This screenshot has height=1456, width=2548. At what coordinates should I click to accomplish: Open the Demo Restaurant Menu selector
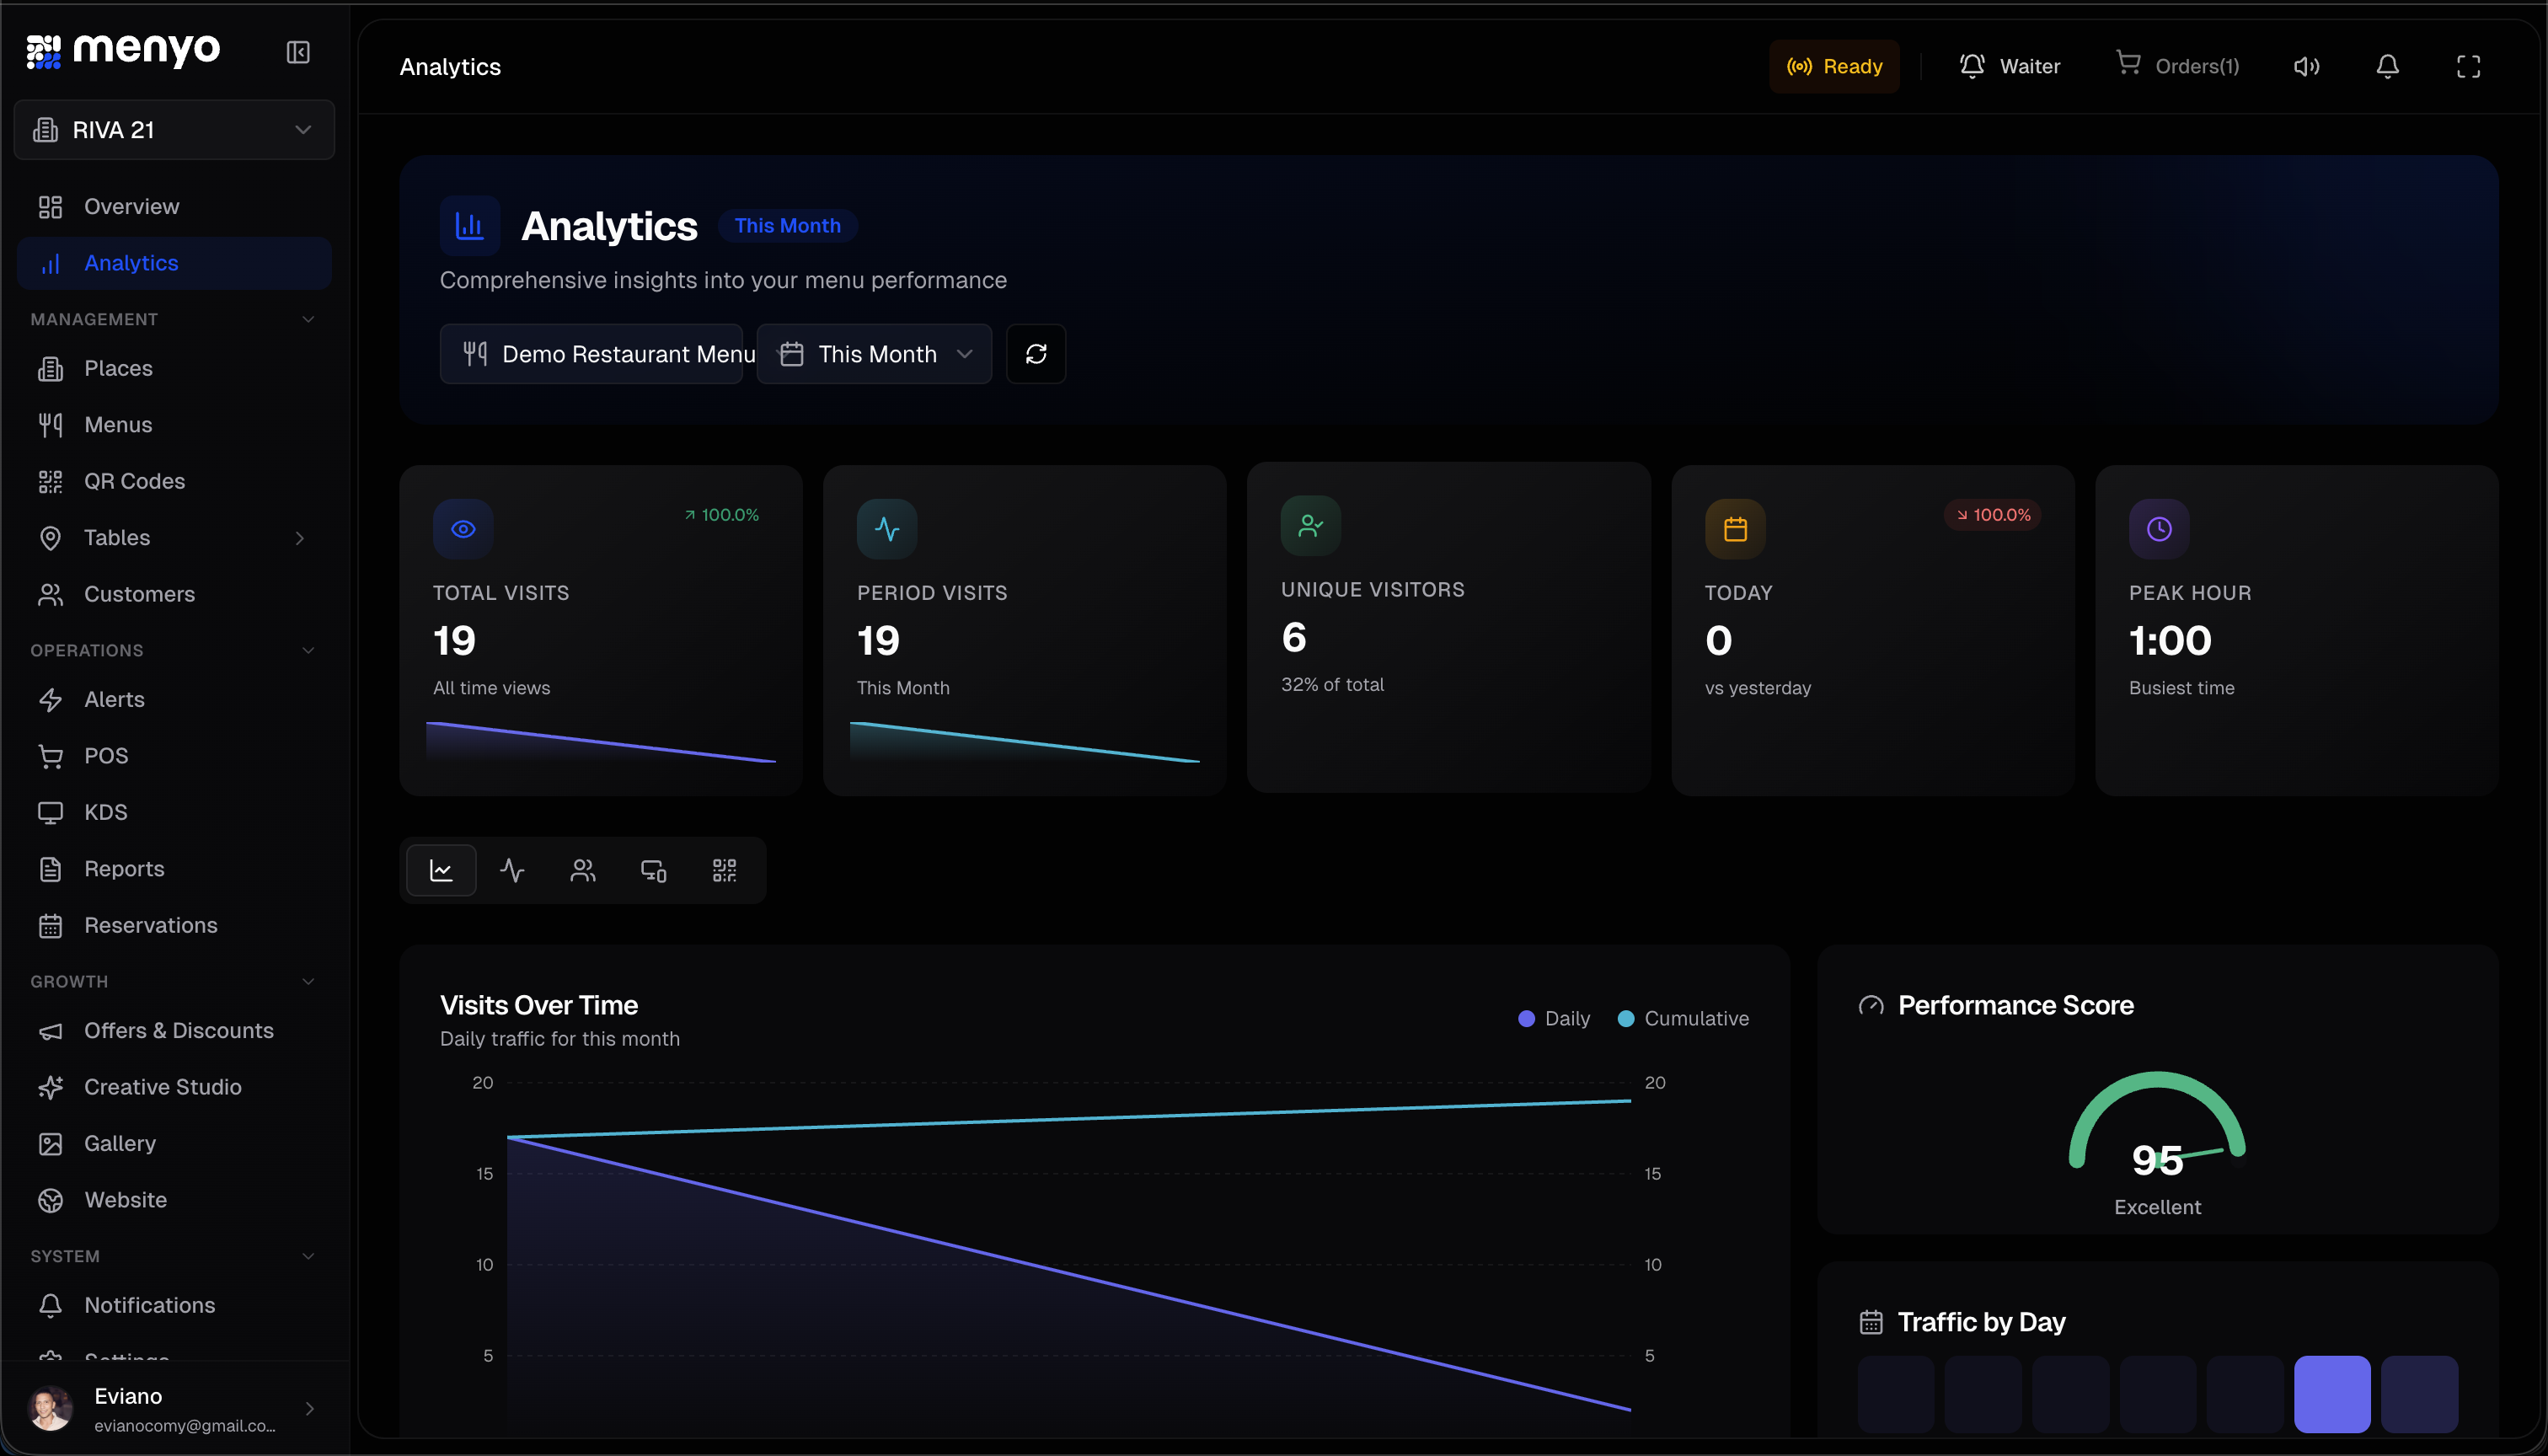[x=592, y=353]
